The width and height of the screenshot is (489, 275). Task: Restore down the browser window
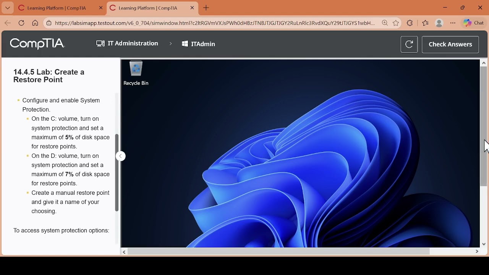point(463,8)
